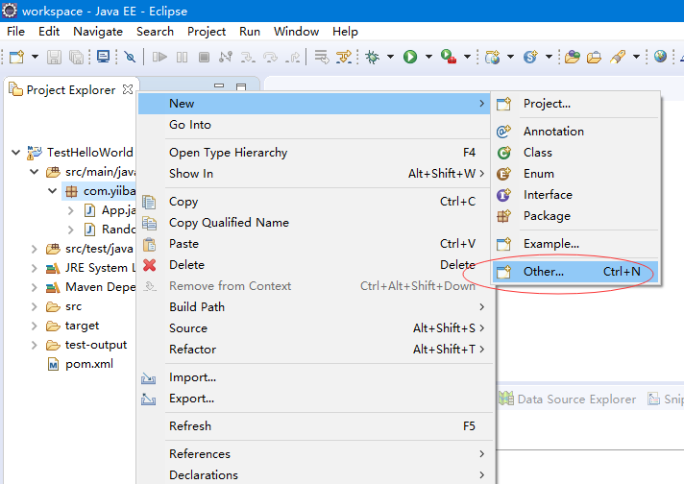Open the Help menu

click(x=345, y=32)
